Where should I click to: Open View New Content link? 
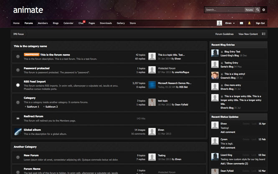point(248,33)
